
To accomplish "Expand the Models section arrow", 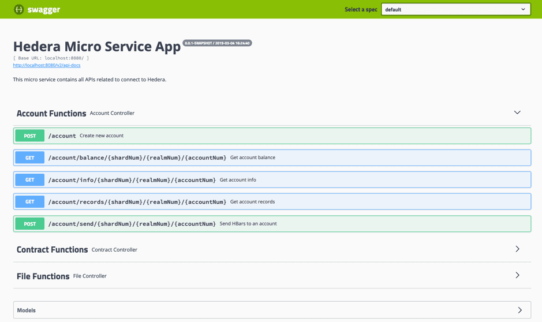I will [520, 310].
